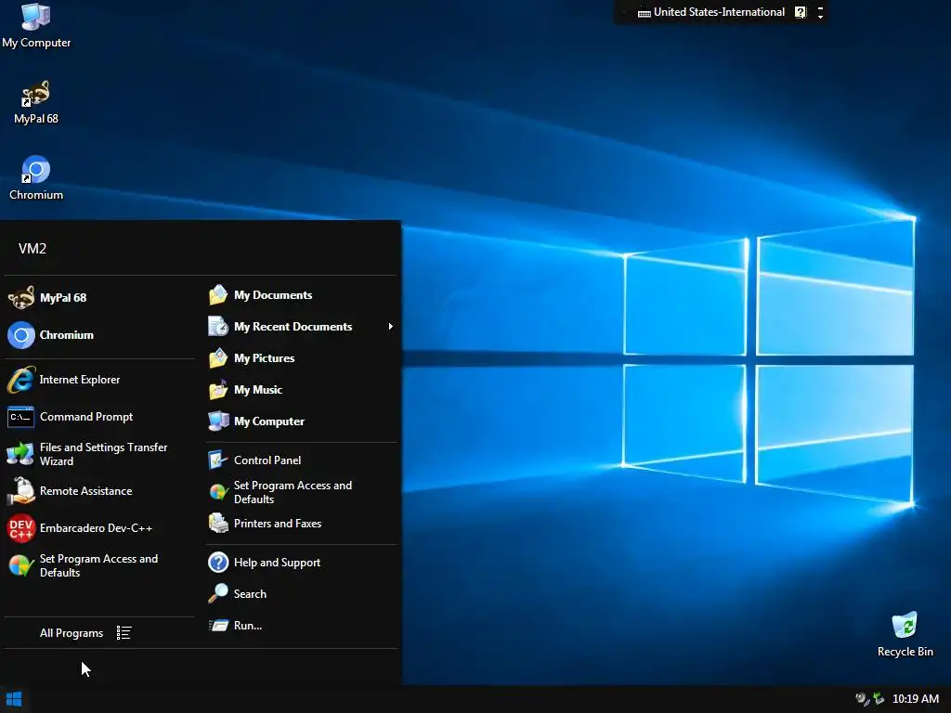Launch MyPal 68 from the Start menu
Screen dimensions: 951x713
pos(100,298)
